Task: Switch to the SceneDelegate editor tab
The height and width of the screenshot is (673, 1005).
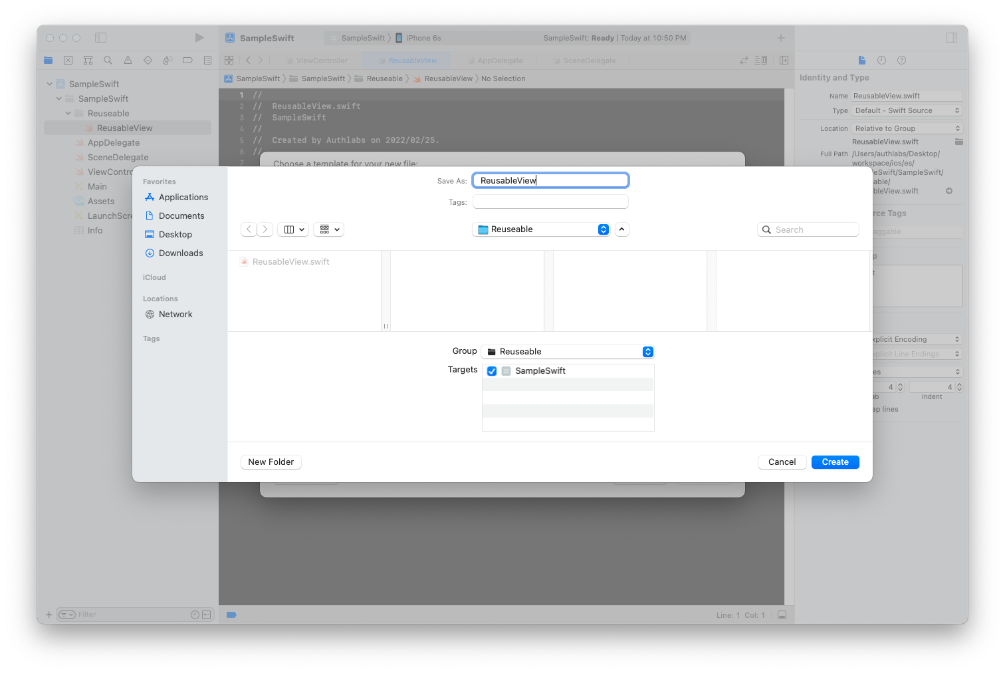Action: tap(585, 61)
